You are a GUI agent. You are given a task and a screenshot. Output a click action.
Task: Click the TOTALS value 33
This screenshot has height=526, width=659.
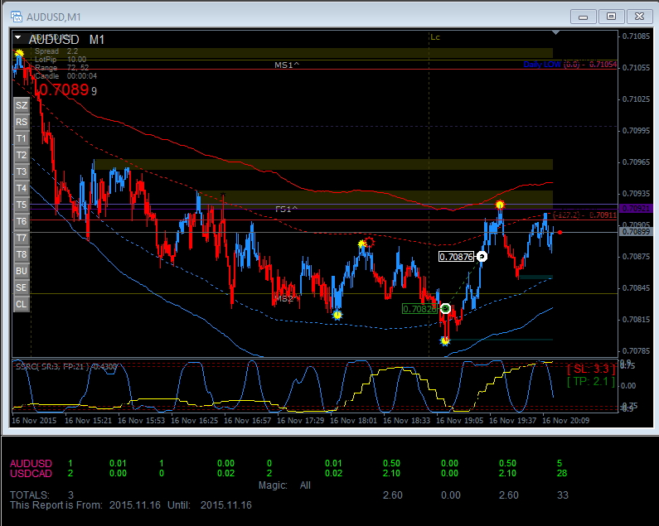point(563,495)
